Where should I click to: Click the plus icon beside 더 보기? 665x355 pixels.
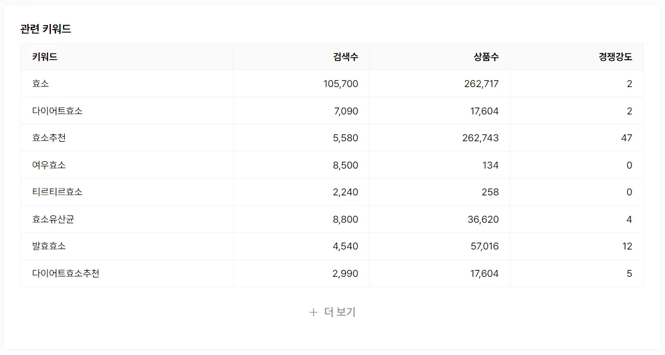click(x=314, y=313)
